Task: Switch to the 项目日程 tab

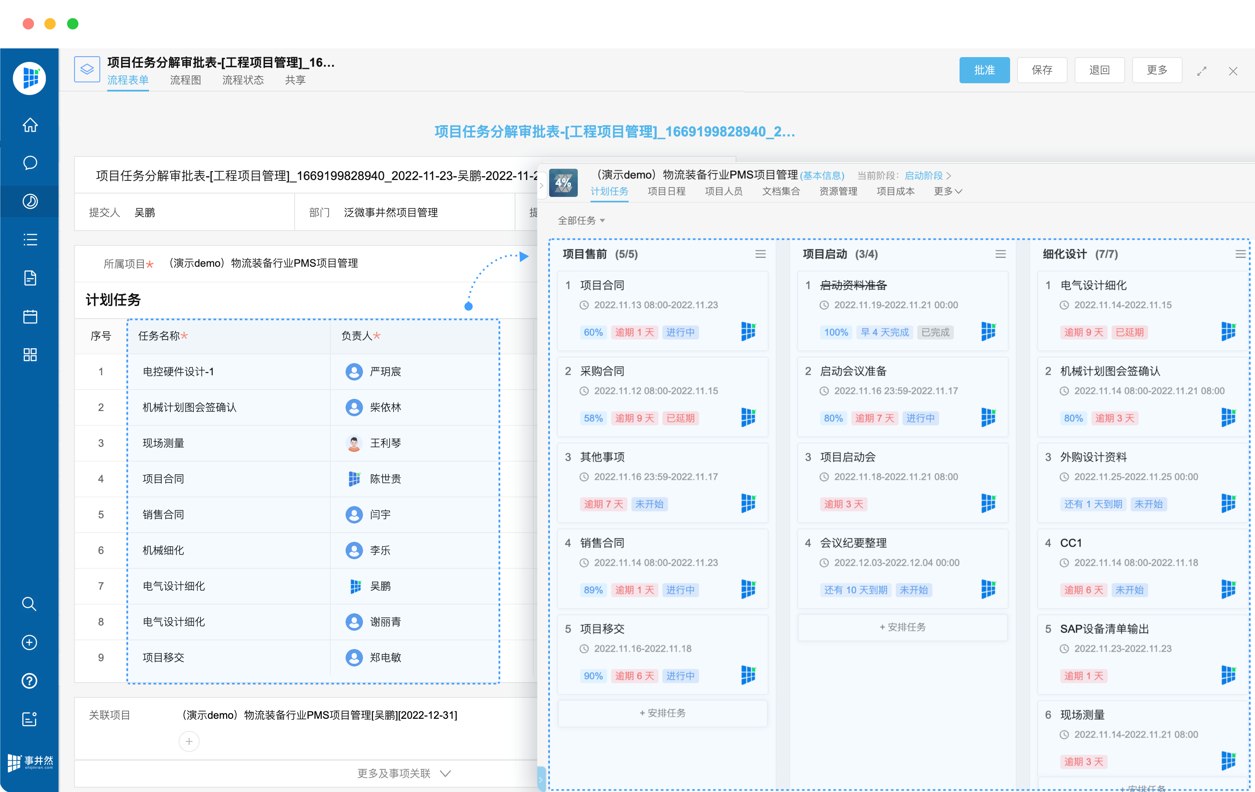Action: pos(666,191)
